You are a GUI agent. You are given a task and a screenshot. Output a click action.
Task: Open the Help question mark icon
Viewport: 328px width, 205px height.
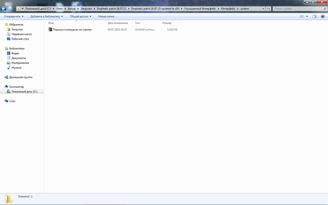[x=322, y=16]
